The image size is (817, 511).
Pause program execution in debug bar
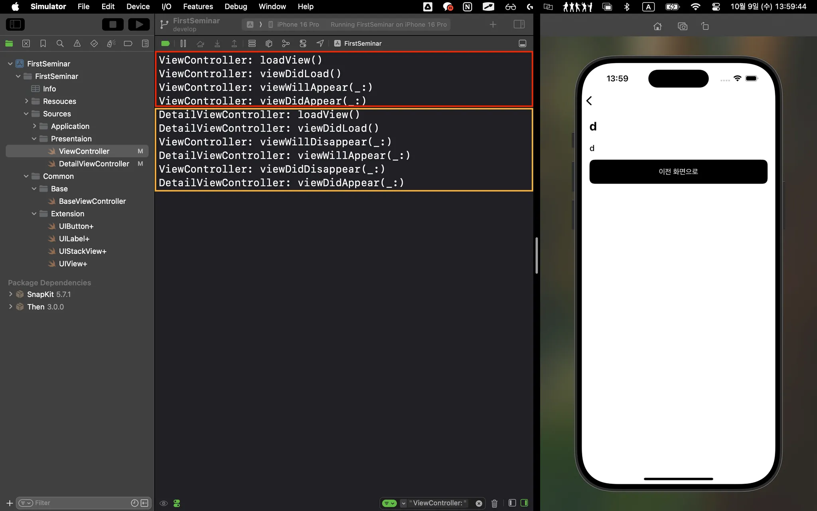click(183, 44)
